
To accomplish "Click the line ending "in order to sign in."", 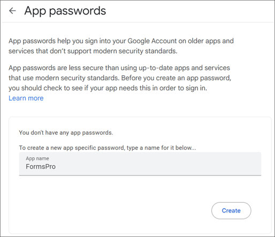I will [x=108, y=88].
